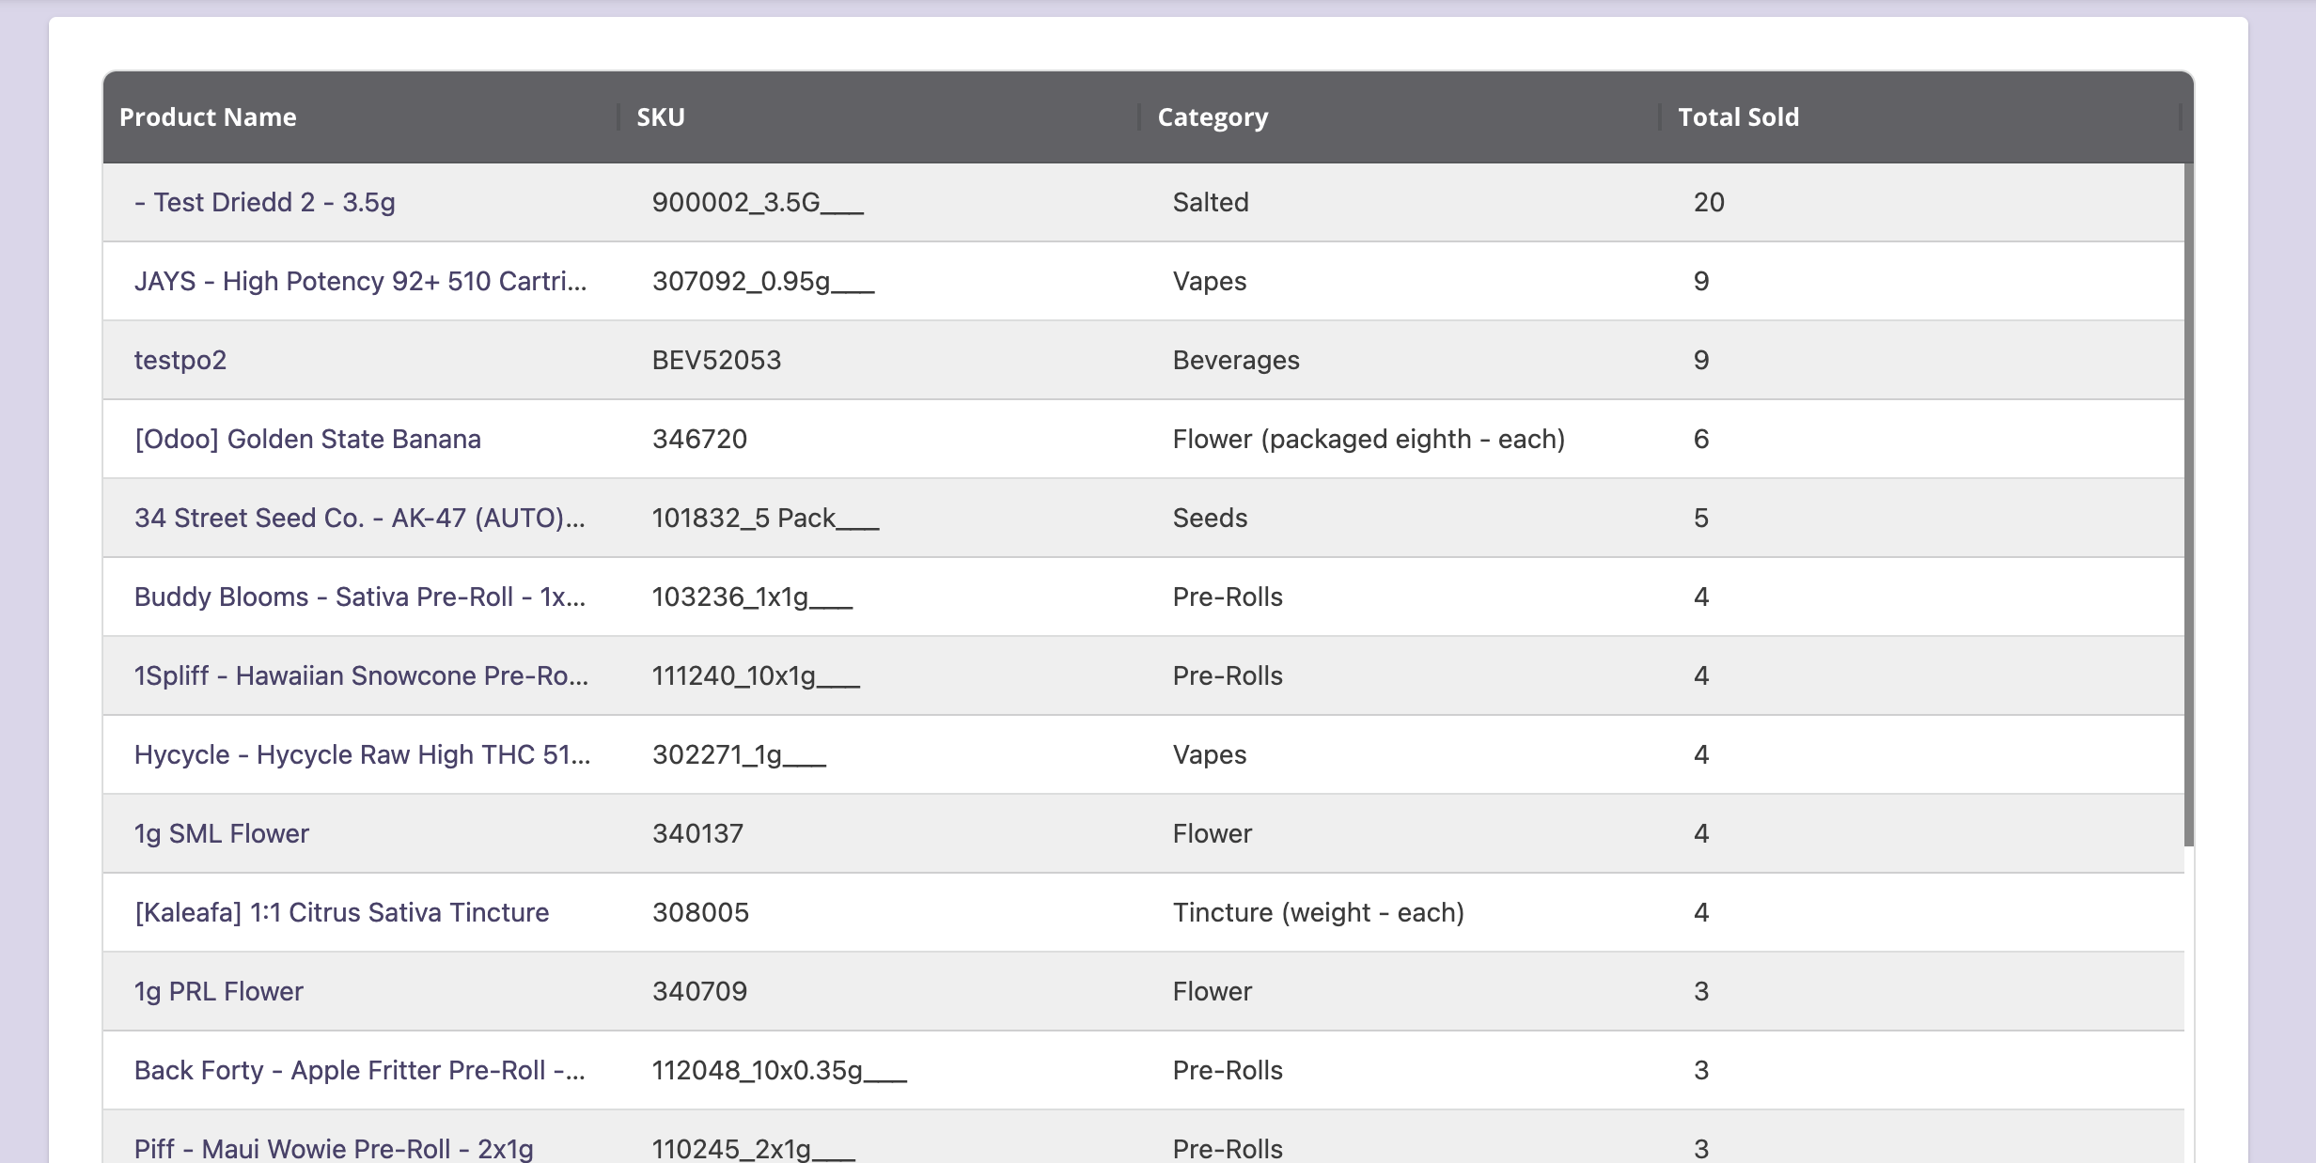Click the Total Sold column header
The height and width of the screenshot is (1163, 2316).
click(x=1738, y=117)
